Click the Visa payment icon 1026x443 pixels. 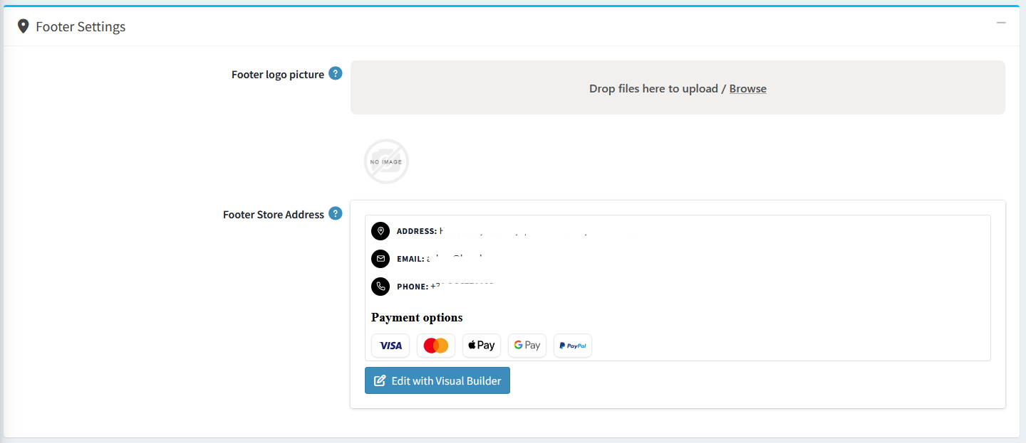(x=390, y=346)
